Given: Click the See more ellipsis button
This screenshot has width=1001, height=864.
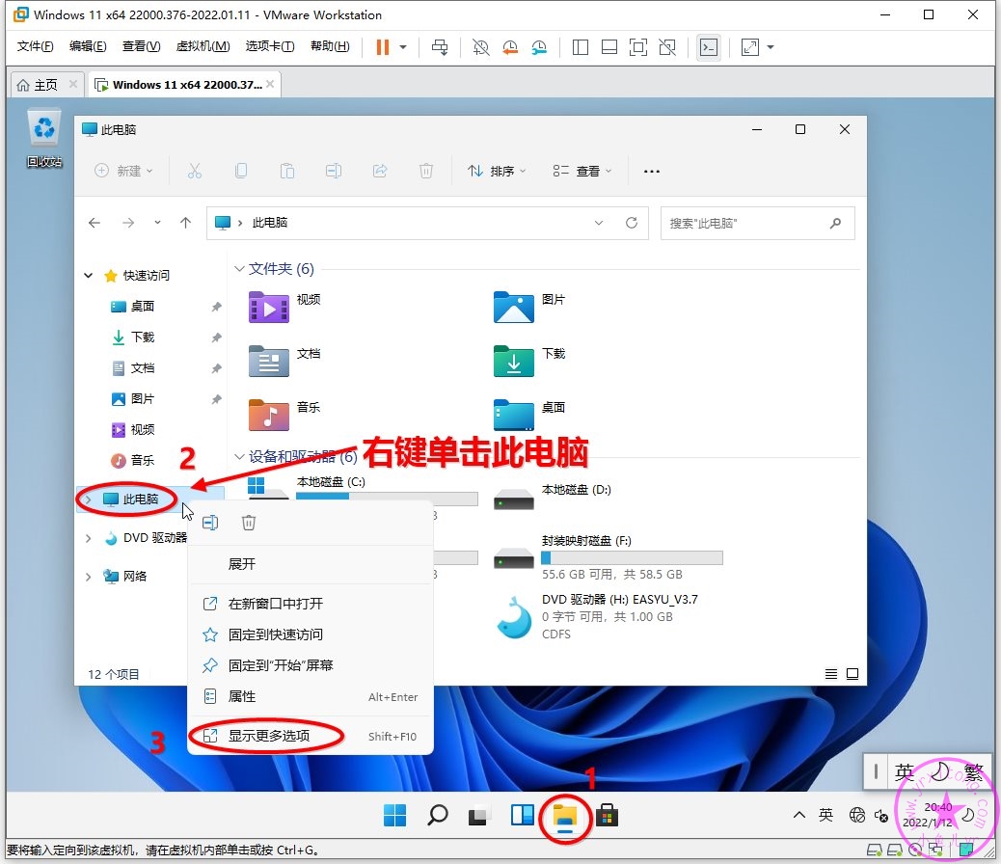Looking at the screenshot, I should pos(652,171).
